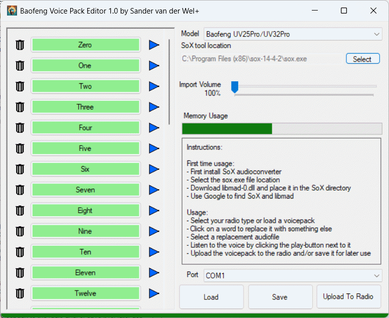389x318 pixels.
Task: Play the Three voice sample
Action: coord(154,107)
